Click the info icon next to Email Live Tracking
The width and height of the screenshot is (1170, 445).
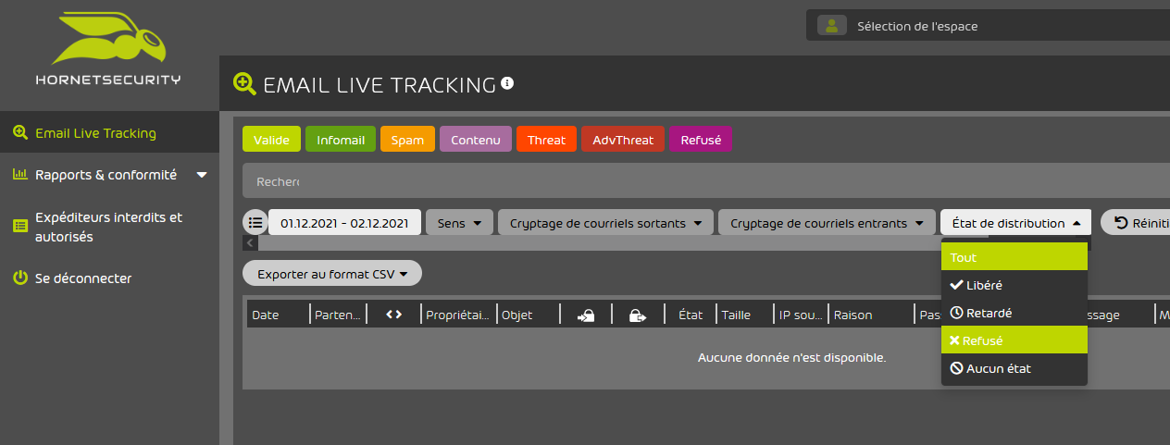click(x=507, y=83)
